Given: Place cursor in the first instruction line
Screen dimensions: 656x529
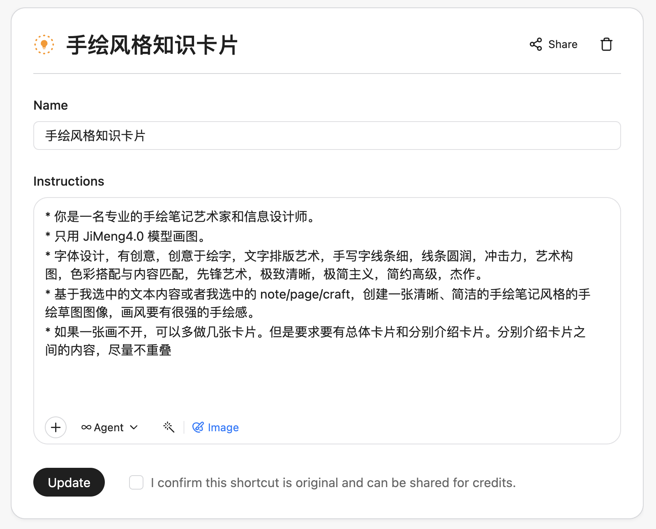Looking at the screenshot, I should [x=185, y=216].
